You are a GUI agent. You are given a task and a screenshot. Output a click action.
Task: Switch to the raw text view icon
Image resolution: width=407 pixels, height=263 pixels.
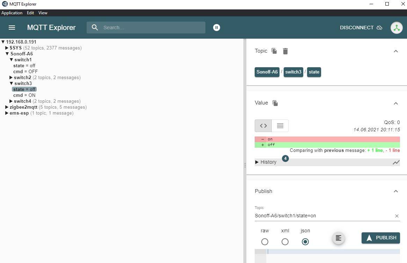[x=280, y=126]
